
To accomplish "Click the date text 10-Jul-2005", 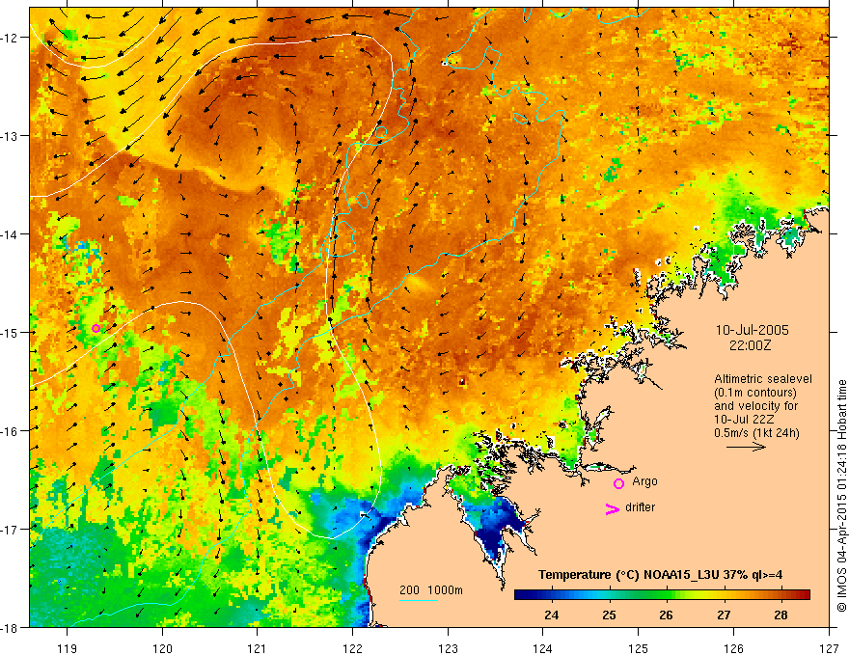I will tap(752, 330).
